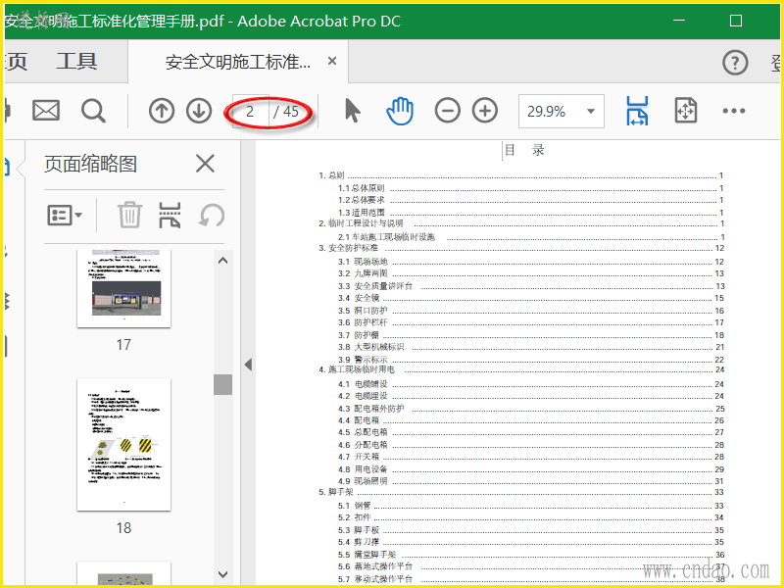Click contents entry 3.2 九牌两图
Screen dimensions: 784x588
click(530, 273)
